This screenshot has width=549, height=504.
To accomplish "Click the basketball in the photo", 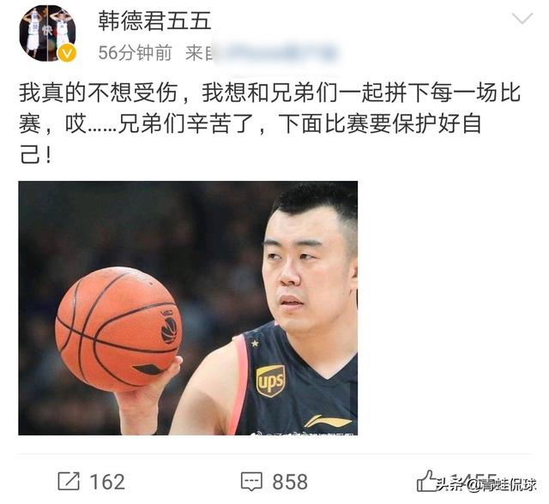I will (x=118, y=329).
